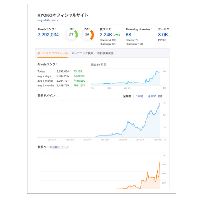Image resolution: width=202 pixels, height=200 pixels.
Task: Click the 過去3ヶ月間 chart label
Action: tap(99, 65)
